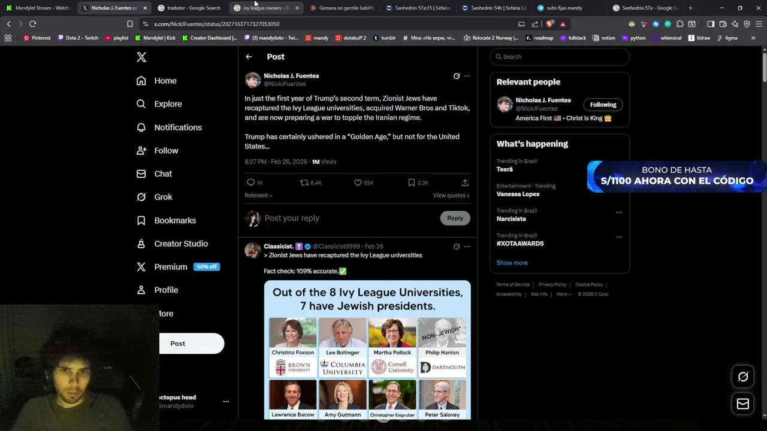Click Show more under What's happening
Viewport: 767px width, 431px height.
[x=512, y=263]
